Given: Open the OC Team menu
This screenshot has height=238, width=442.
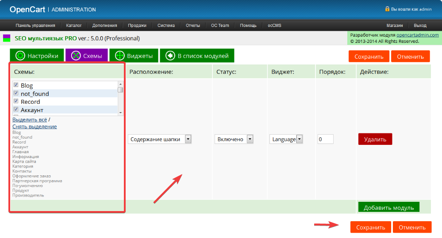Looking at the screenshot, I should tap(220, 25).
